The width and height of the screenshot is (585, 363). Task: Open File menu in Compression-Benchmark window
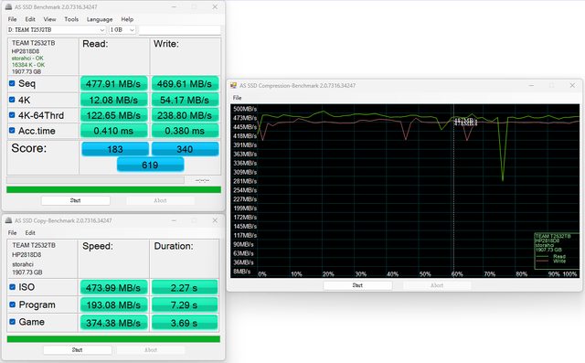pos(238,98)
